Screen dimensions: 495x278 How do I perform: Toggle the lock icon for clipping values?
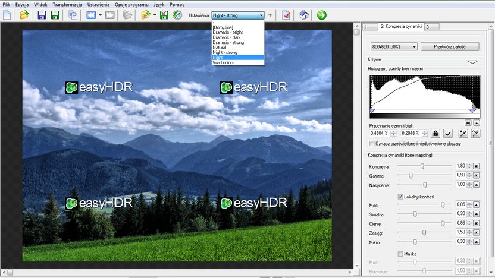tap(436, 133)
